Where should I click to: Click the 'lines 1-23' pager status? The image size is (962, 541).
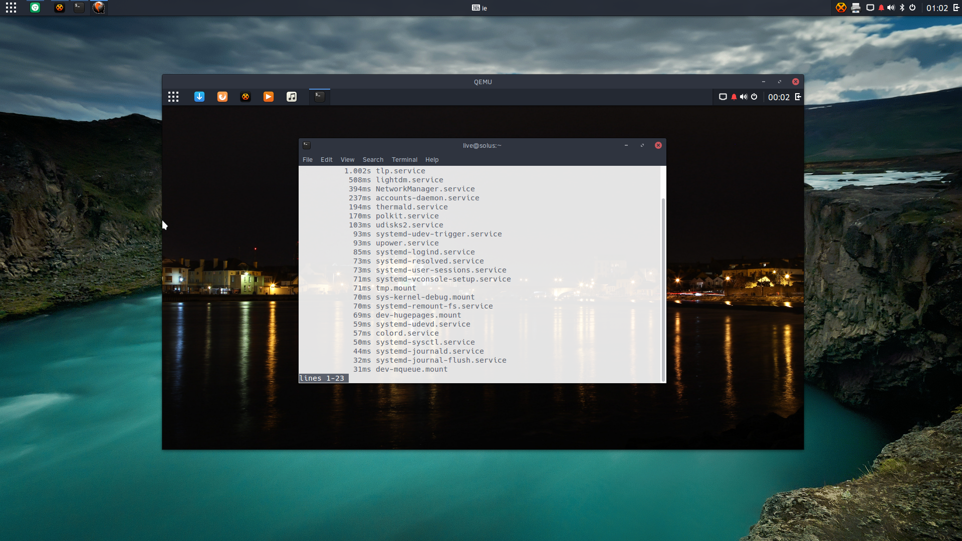point(323,378)
